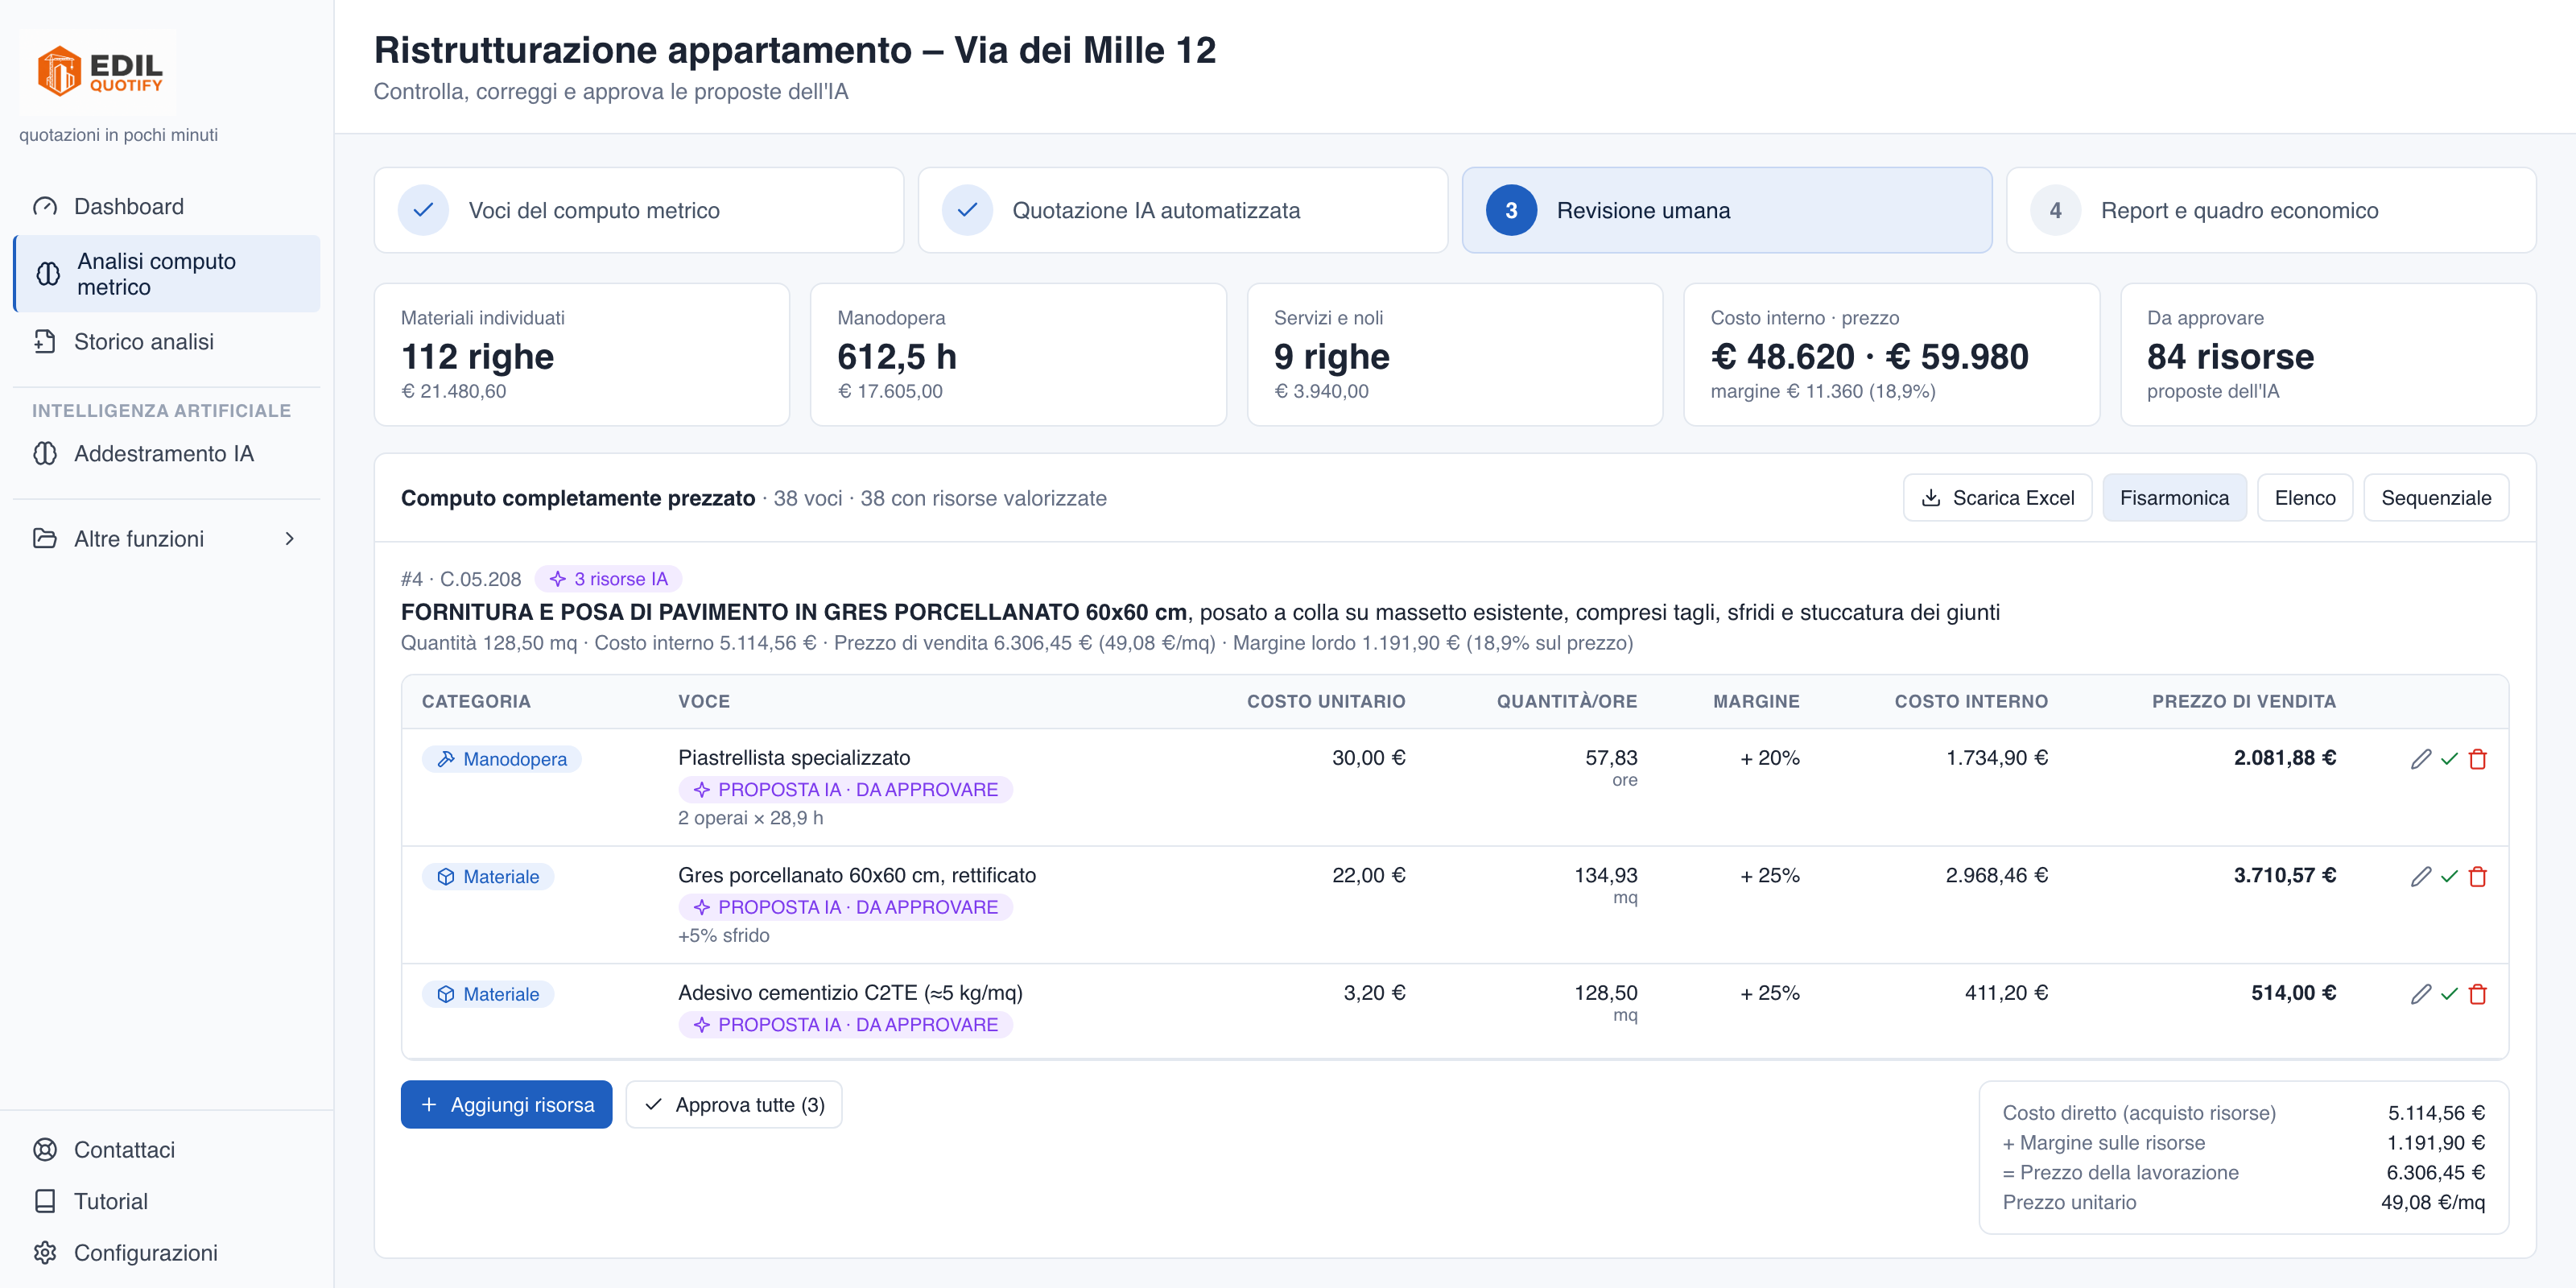Edit the Piastrellista specializzato row with pencil
The image size is (2576, 1288).
(2420, 759)
